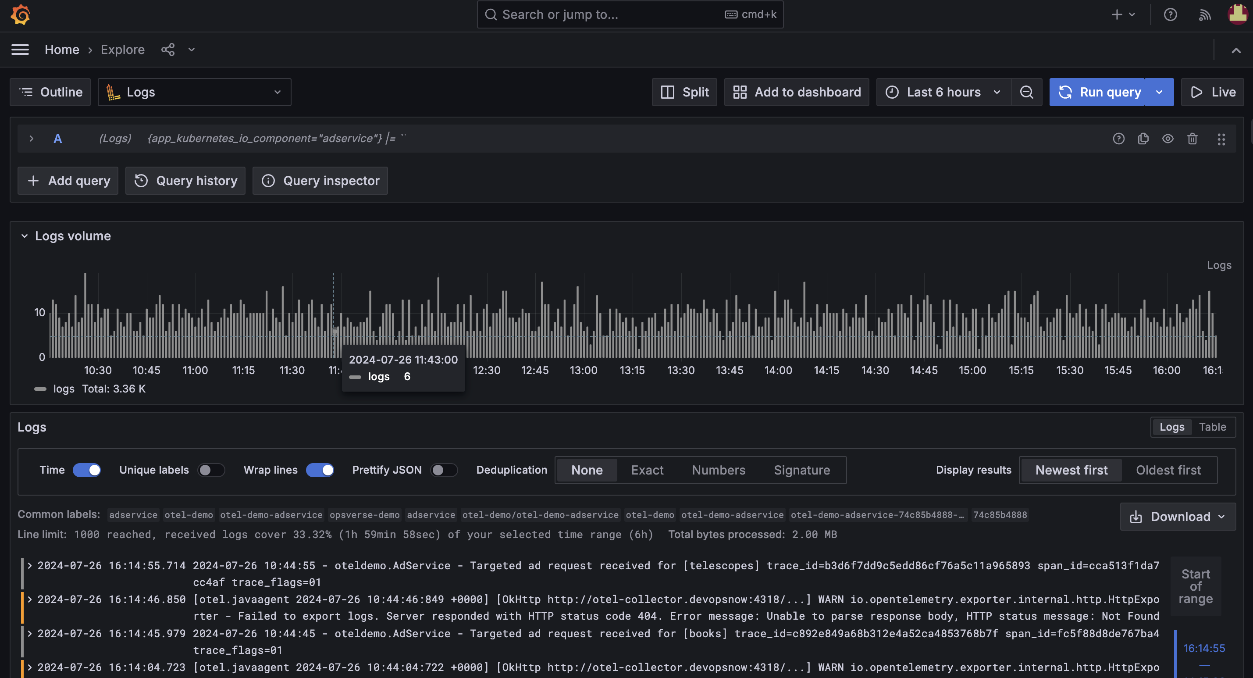Disable the query with the eye icon

coord(1168,139)
